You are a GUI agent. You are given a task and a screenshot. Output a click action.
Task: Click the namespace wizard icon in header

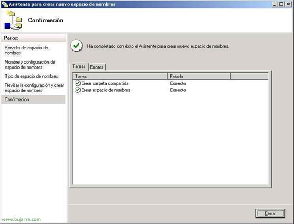(13, 20)
